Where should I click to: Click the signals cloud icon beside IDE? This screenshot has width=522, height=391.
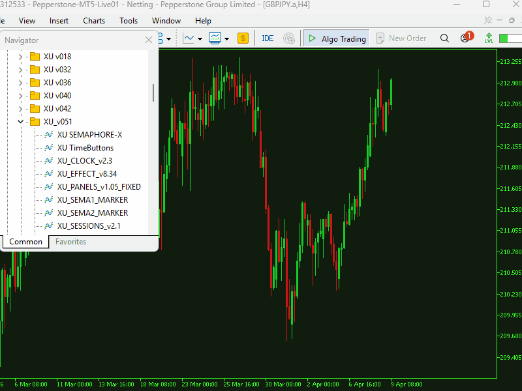[x=289, y=38]
